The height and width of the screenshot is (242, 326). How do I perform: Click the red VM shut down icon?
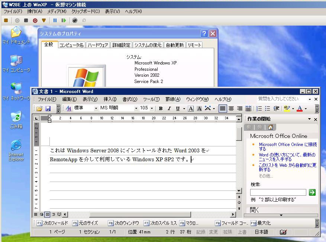(35, 20)
